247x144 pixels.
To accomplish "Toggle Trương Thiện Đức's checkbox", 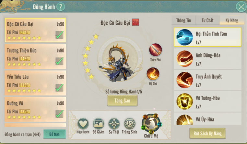I will coord(60,61).
